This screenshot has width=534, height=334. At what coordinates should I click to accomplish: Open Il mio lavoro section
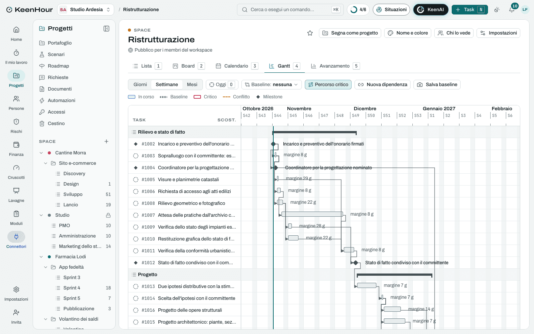click(x=16, y=57)
